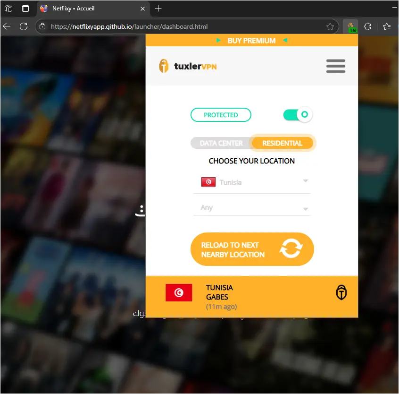The width and height of the screenshot is (399, 394).
Task: Click the TUNISIA GABES location text
Action: tap(219, 292)
